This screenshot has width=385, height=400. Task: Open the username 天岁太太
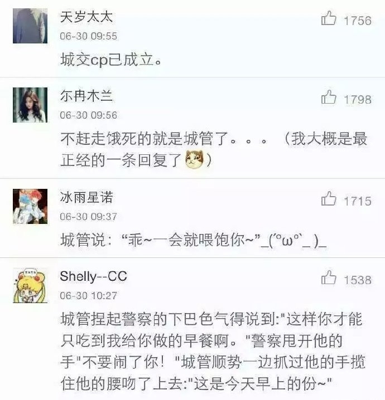pyautogui.click(x=86, y=17)
